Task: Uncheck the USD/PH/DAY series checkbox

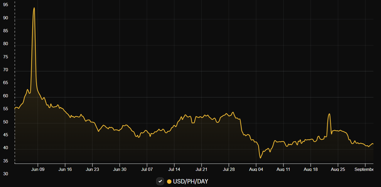Action: [160, 181]
